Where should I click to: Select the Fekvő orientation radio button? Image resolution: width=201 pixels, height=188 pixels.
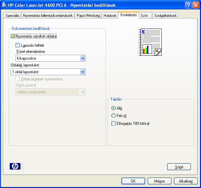pos(113,116)
